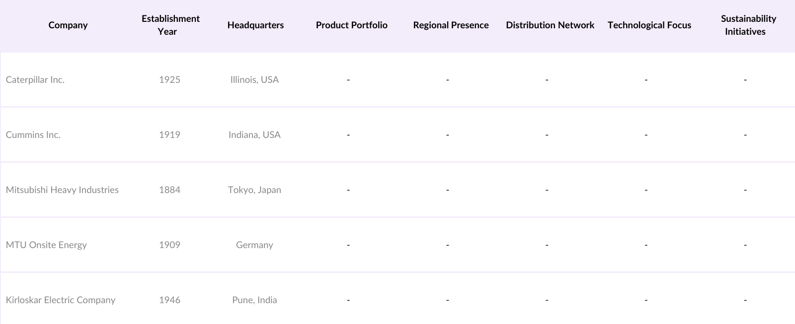Click the 1925 establishment year cell
This screenshot has width=795, height=324.
coord(169,80)
